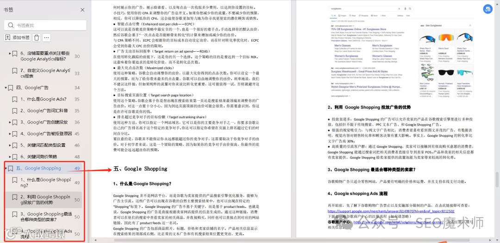500x243 pixels.
Task: Go to bookmark 3、Google广告创建投放
Action: point(44,122)
